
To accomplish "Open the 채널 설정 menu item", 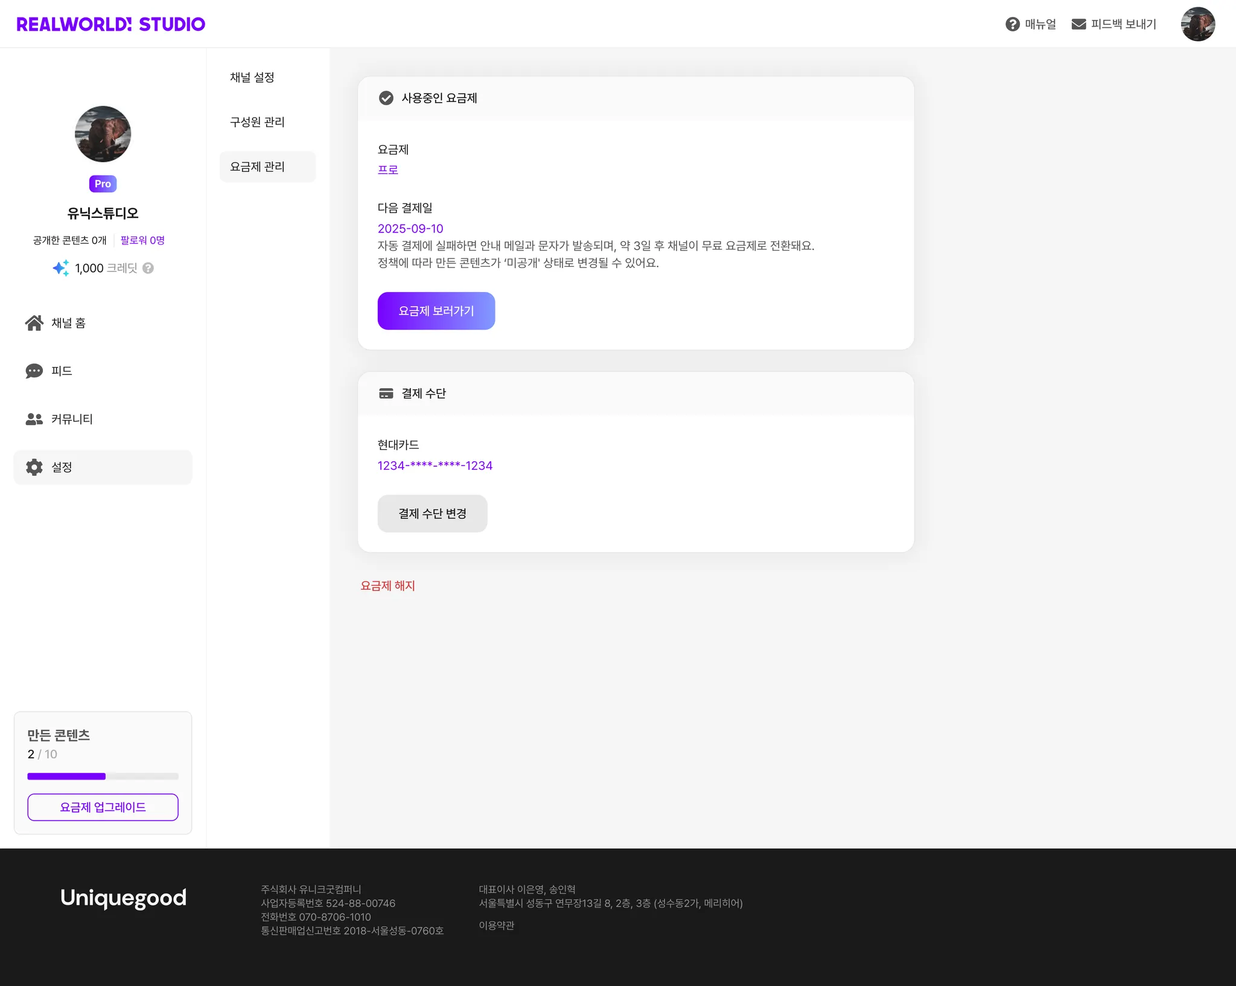I will 252,77.
